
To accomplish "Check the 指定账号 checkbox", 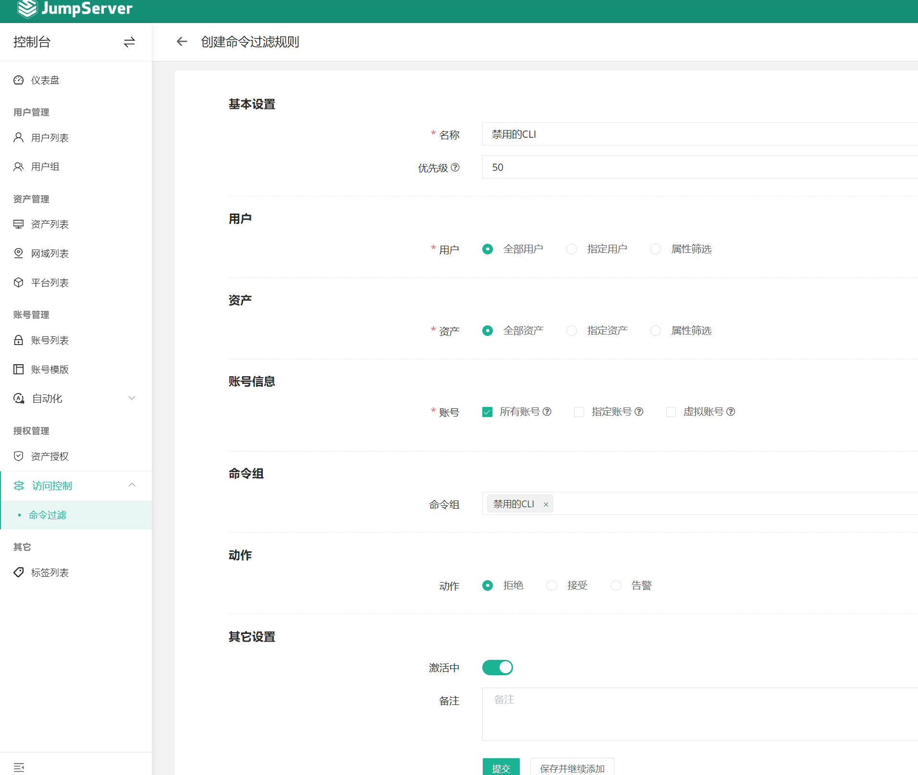I will (579, 412).
